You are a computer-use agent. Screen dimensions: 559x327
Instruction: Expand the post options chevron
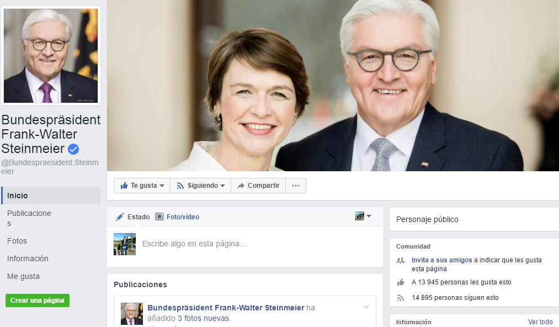pos(366,307)
